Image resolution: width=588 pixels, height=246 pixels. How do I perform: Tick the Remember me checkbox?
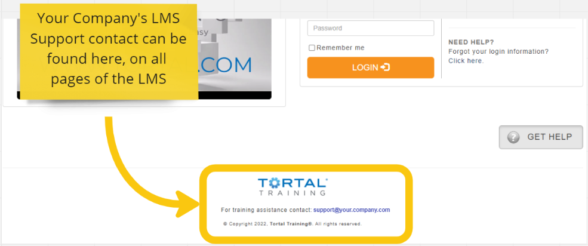click(x=312, y=48)
